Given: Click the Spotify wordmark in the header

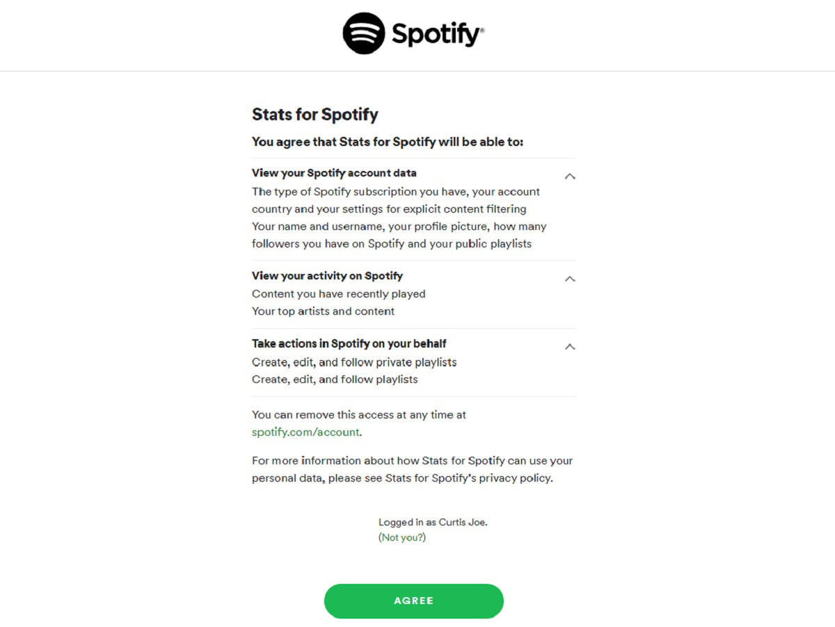Looking at the screenshot, I should pos(437,33).
